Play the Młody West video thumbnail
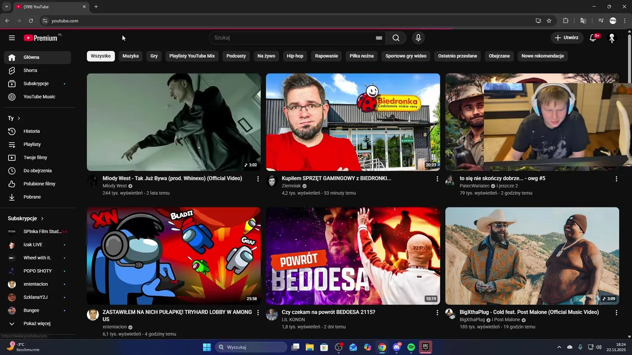The height and width of the screenshot is (355, 632). 174,122
